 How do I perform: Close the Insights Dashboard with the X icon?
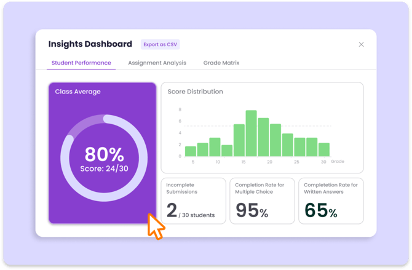[x=361, y=44]
